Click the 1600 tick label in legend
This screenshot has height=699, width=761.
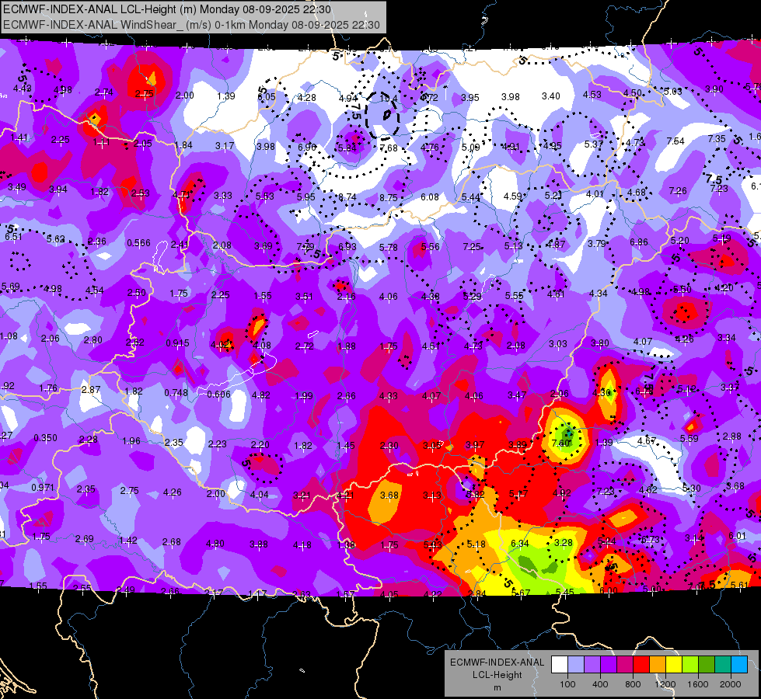(x=698, y=684)
